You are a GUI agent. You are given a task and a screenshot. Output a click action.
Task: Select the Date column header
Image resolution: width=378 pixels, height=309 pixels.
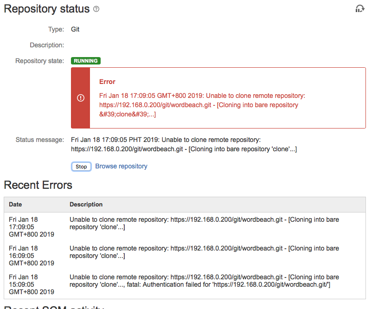tap(15, 204)
